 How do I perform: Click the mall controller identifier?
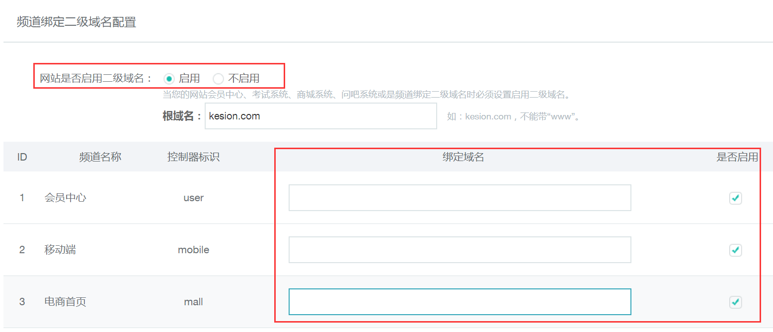coord(193,301)
